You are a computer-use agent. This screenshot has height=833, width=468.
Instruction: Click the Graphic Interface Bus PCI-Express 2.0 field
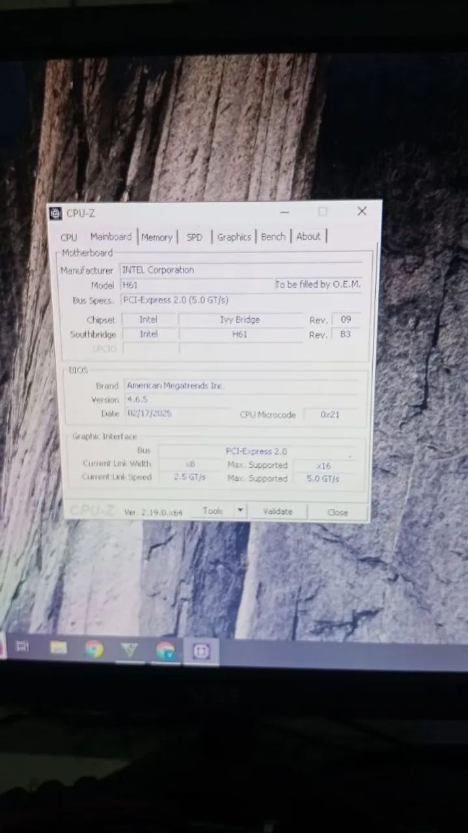point(256,451)
